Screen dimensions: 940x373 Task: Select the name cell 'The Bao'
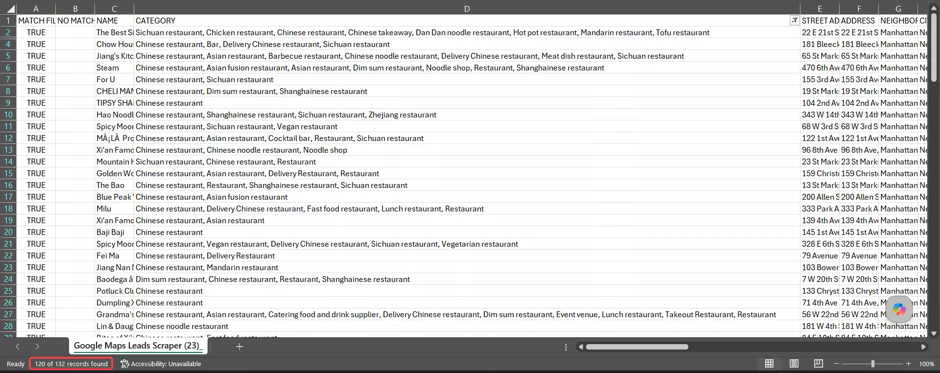tap(114, 185)
